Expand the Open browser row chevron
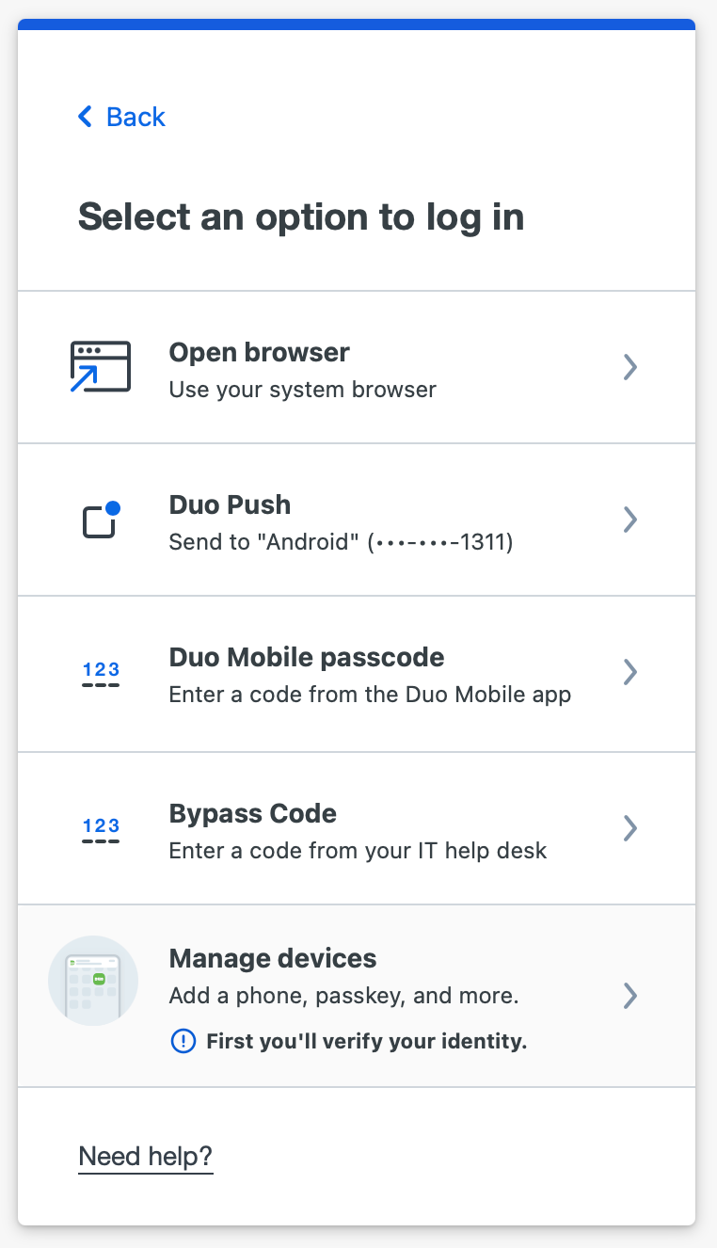717x1248 pixels. click(x=630, y=367)
